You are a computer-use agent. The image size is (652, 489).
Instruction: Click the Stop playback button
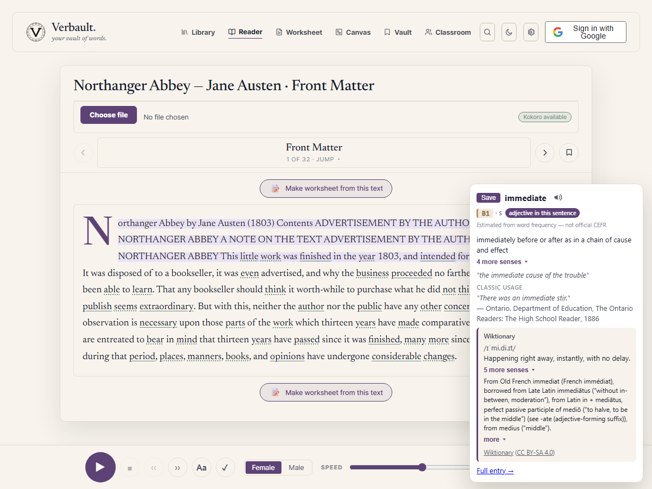[x=130, y=467]
